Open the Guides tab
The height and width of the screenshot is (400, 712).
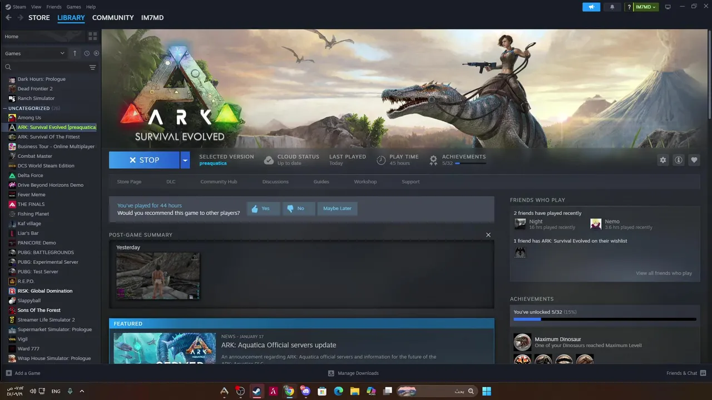[x=321, y=182]
